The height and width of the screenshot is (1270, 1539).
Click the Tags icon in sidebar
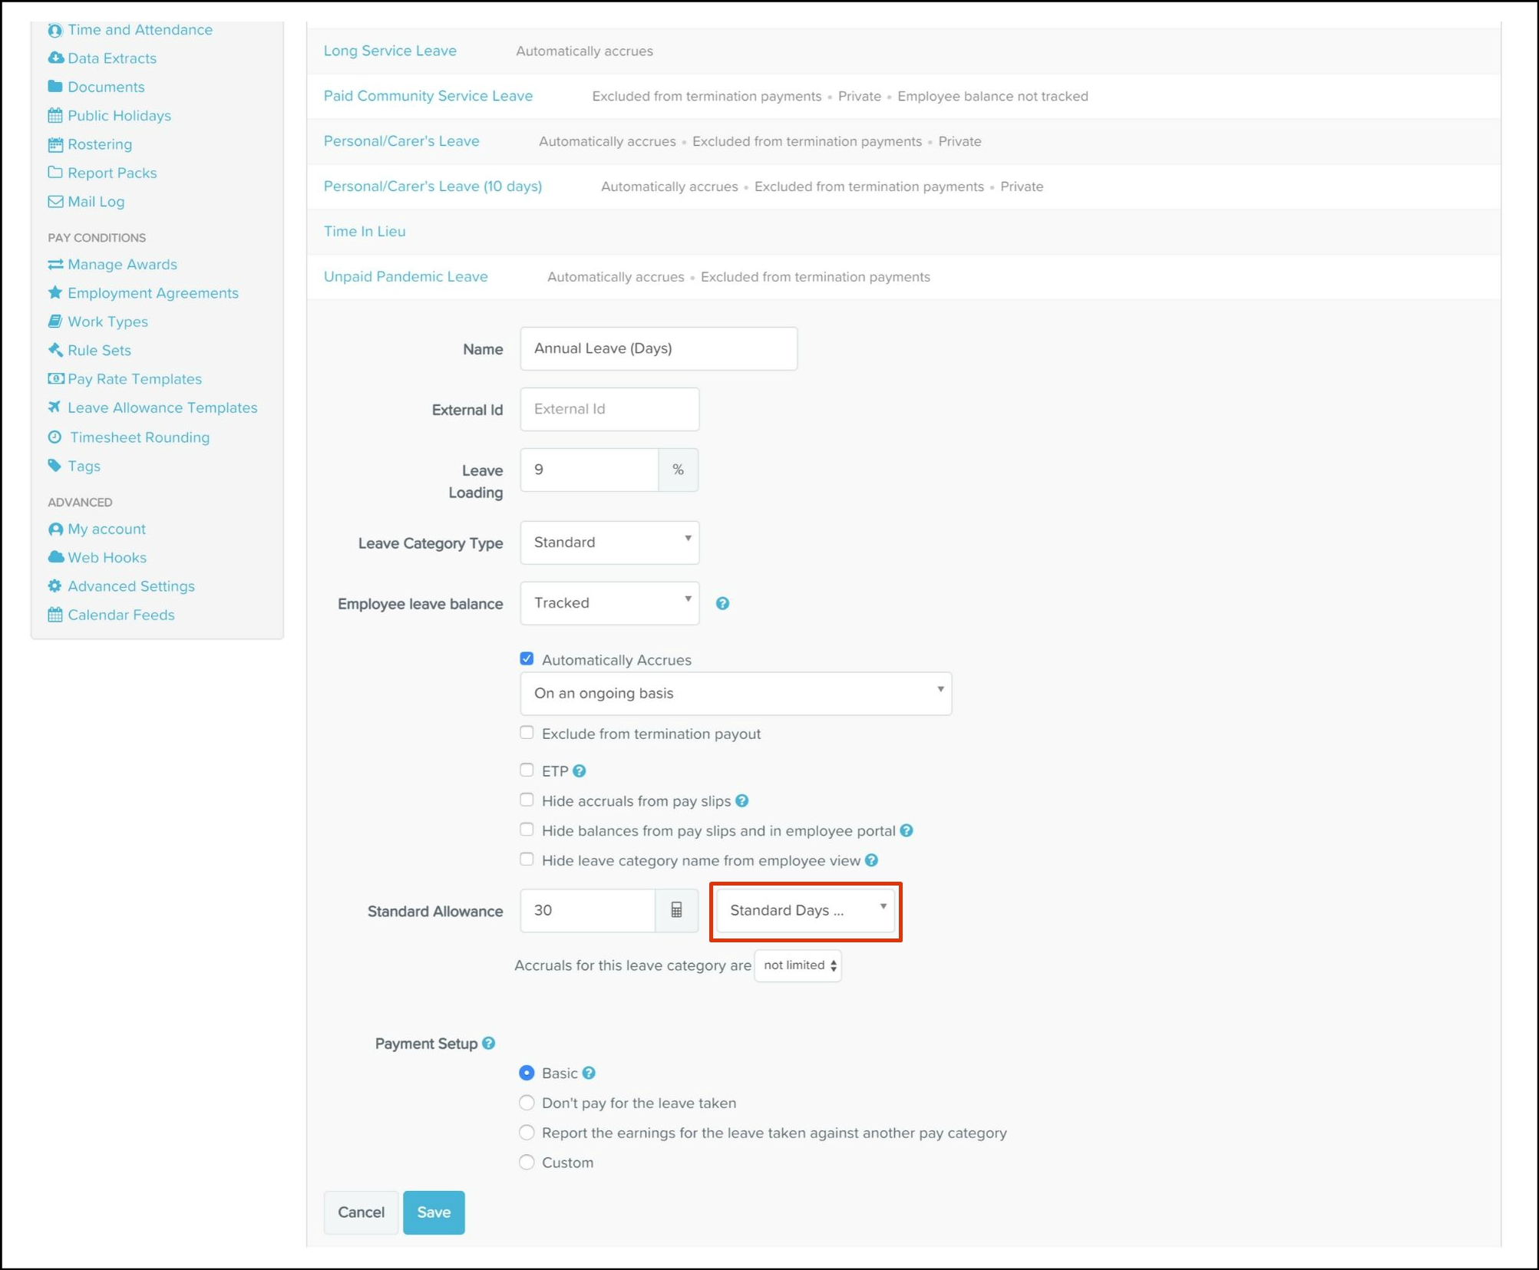point(54,465)
